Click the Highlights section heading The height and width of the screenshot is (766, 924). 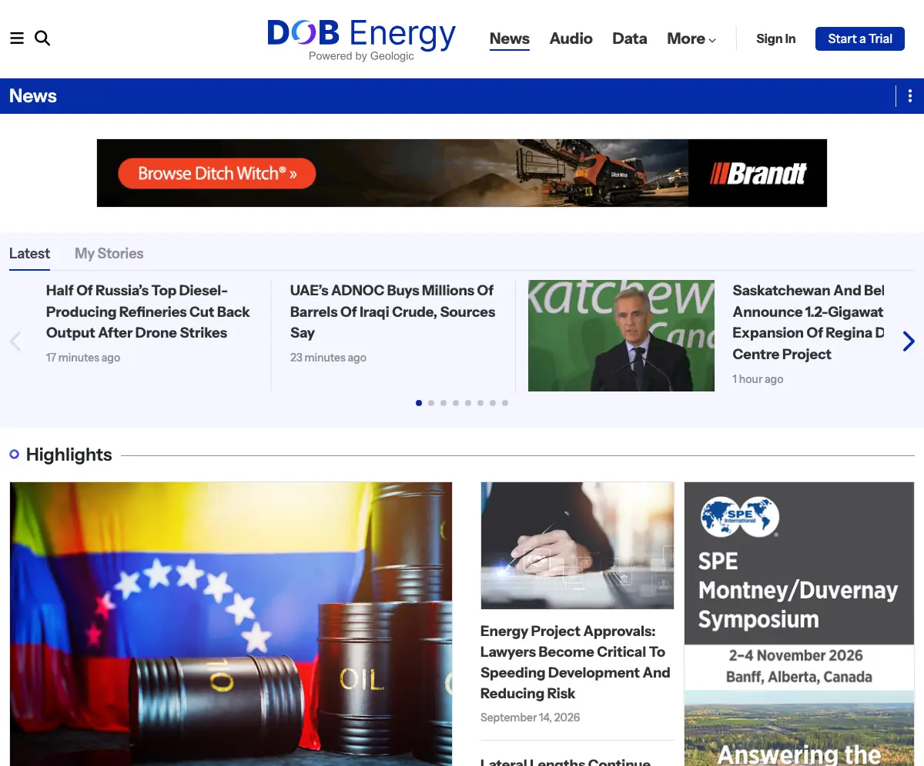69,455
